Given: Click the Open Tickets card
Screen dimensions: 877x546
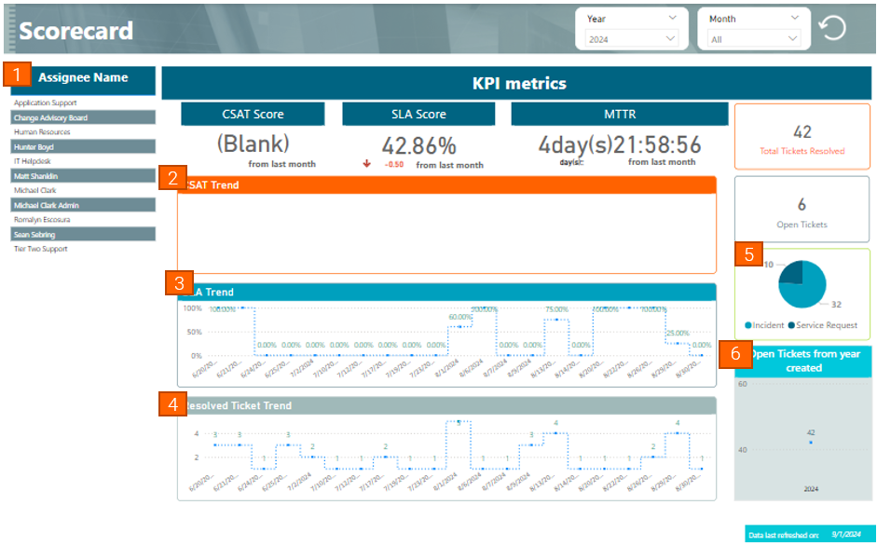Looking at the screenshot, I should pyautogui.click(x=802, y=210).
